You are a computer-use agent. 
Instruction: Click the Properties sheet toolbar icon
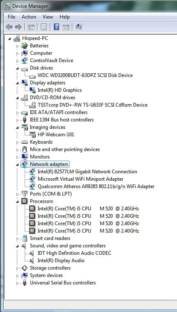(x=44, y=27)
